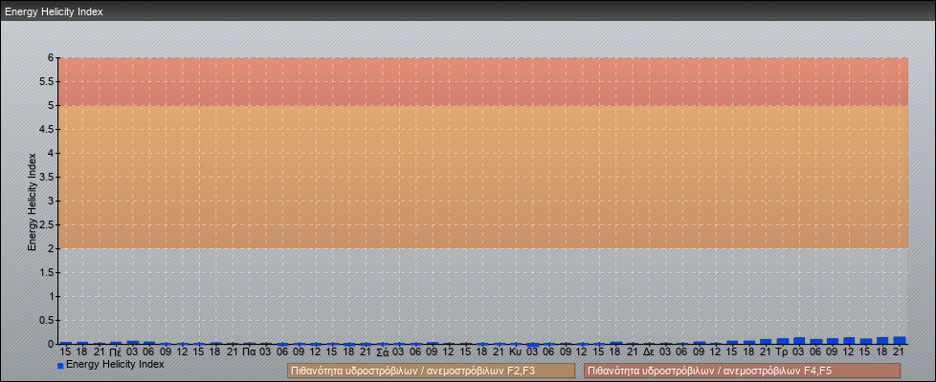Select the last blue bar at far right
The image size is (936, 382).
[900, 340]
